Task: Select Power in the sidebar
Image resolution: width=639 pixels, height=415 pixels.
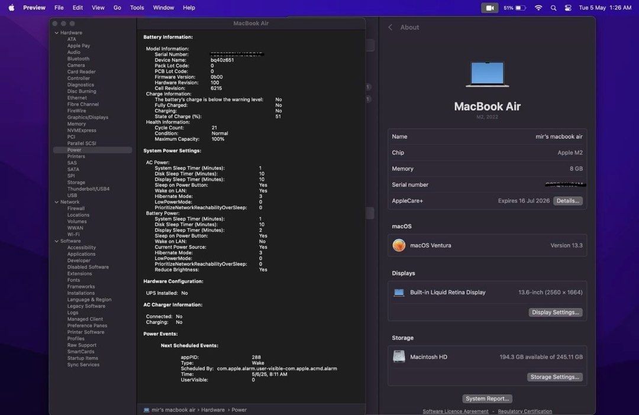Action: pyautogui.click(x=92, y=150)
